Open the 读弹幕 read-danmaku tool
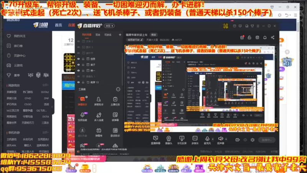This screenshot has width=307, height=173. click(115, 116)
